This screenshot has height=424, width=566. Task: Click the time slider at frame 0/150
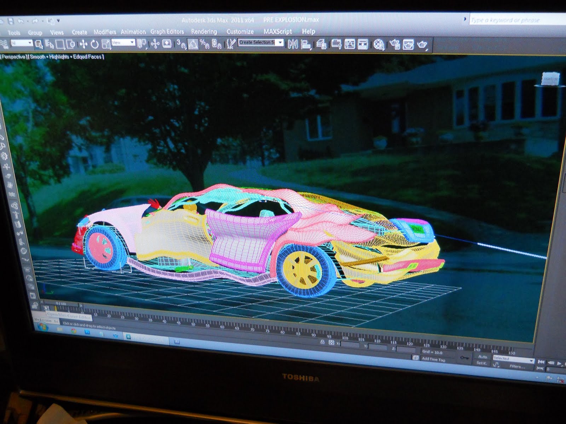61,304
